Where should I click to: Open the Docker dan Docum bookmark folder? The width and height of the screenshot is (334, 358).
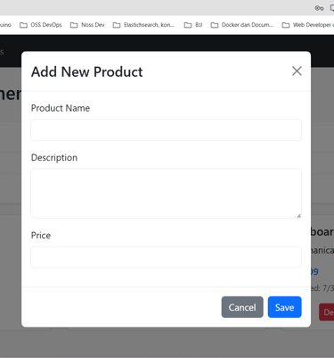click(x=242, y=25)
